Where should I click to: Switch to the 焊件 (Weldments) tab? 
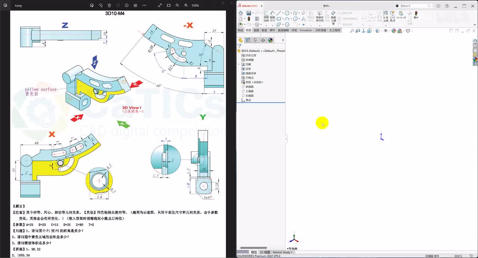tap(272, 30)
